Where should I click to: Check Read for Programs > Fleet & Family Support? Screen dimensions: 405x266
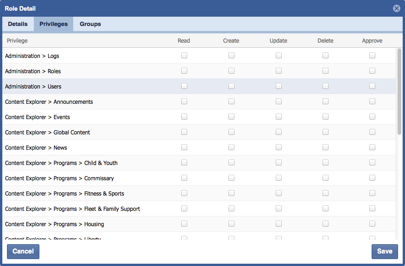tap(184, 209)
